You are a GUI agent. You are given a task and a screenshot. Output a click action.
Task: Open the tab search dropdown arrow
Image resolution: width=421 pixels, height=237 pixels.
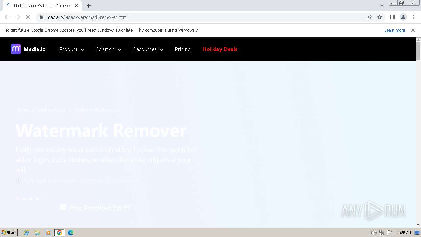click(x=382, y=6)
